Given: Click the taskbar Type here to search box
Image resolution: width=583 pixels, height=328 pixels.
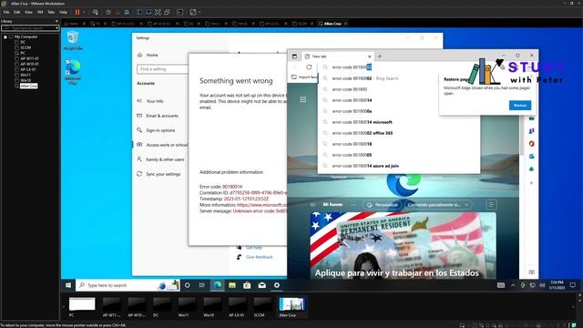Looking at the screenshot, I should 128,285.
